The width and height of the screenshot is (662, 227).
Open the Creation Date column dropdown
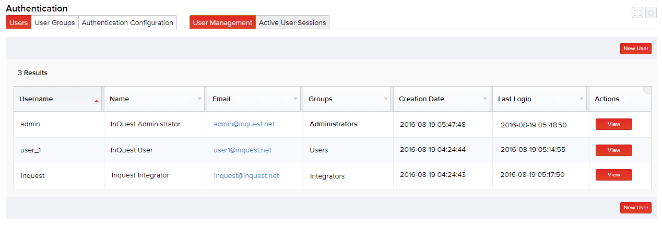point(484,99)
